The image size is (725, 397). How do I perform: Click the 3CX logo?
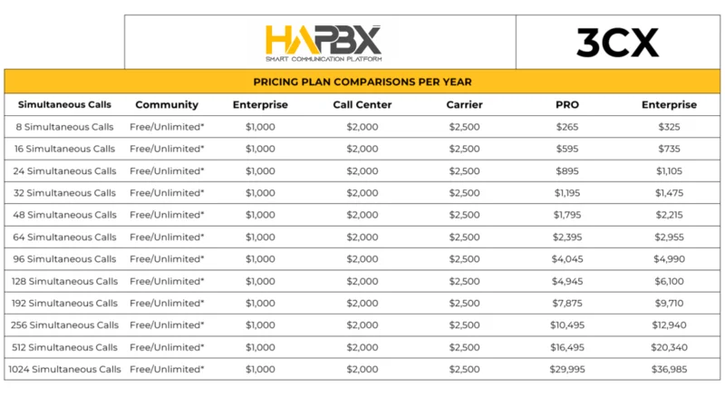[617, 42]
